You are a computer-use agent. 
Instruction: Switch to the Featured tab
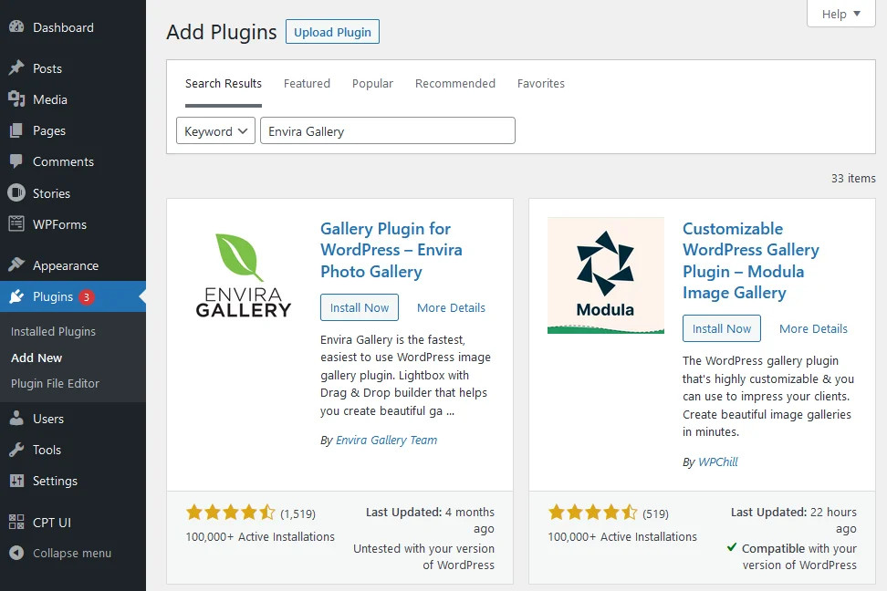pos(307,83)
